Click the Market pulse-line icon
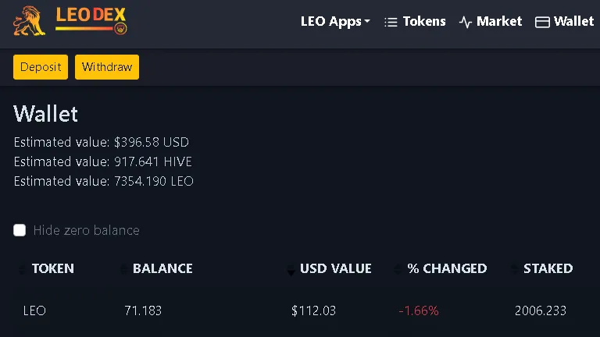The image size is (600, 337). 465,22
